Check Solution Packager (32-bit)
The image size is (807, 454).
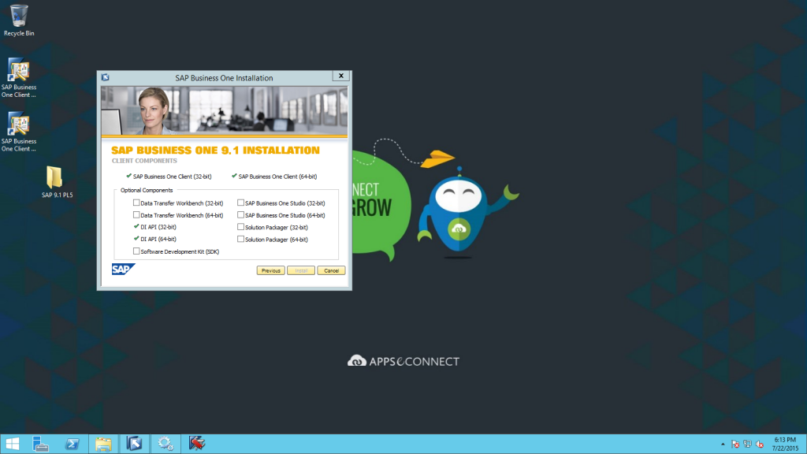pyautogui.click(x=240, y=226)
